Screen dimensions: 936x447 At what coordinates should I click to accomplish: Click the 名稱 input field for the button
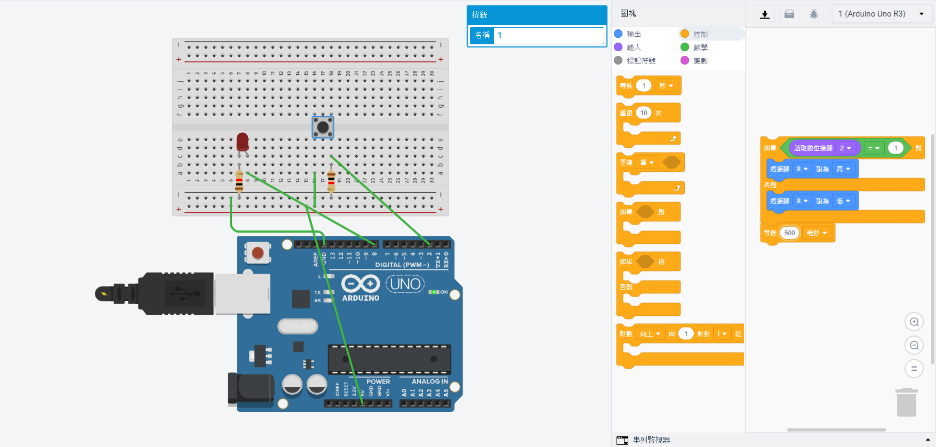tap(548, 35)
